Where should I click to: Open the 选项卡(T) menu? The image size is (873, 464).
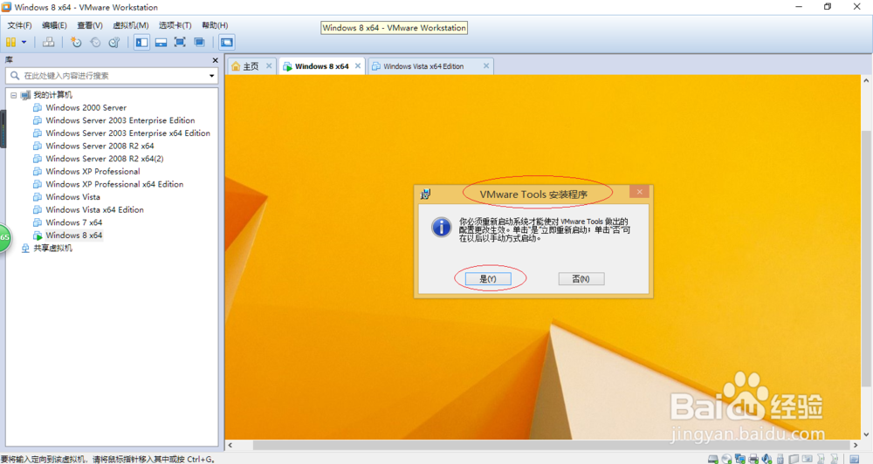tap(175, 25)
